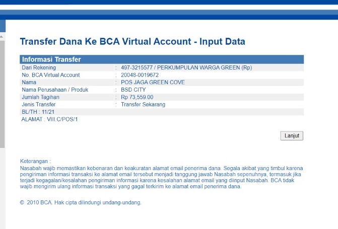Click the ALAMAT : VIII.C/POS/1 line
Viewport: 338px width, 229px height.
tap(49, 119)
